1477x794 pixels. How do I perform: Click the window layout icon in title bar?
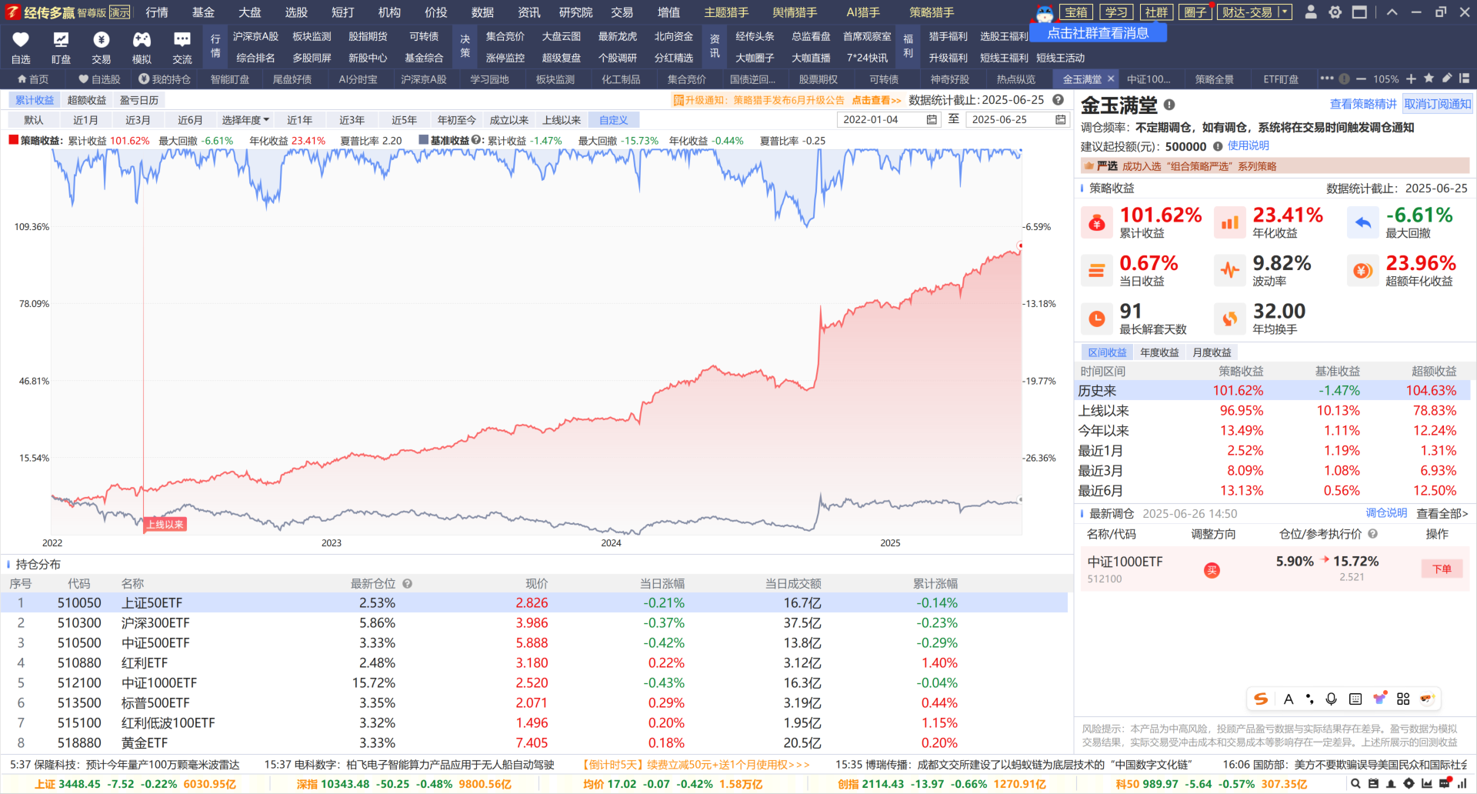tap(1359, 12)
